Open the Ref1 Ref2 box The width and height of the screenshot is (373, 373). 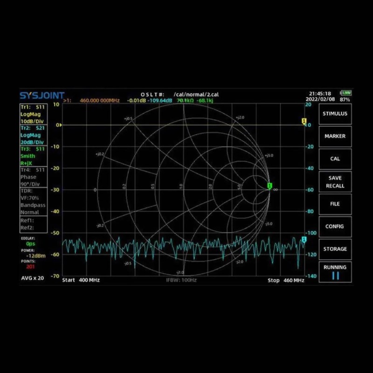[33, 224]
